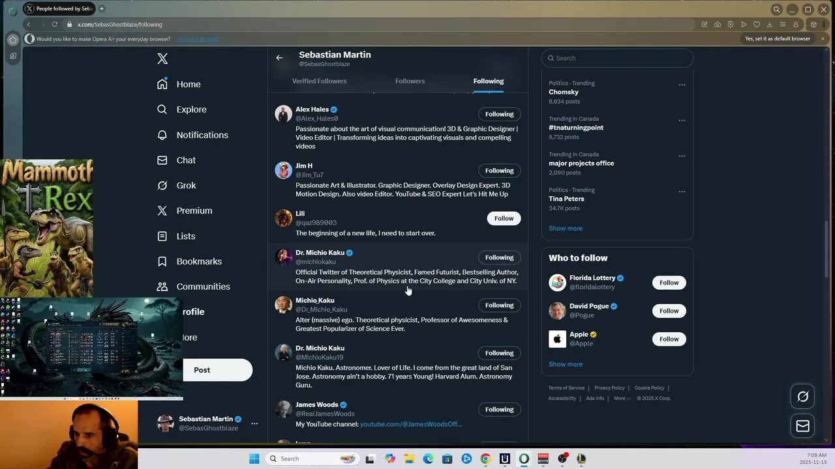Open Lists in the sidebar

(x=176, y=236)
